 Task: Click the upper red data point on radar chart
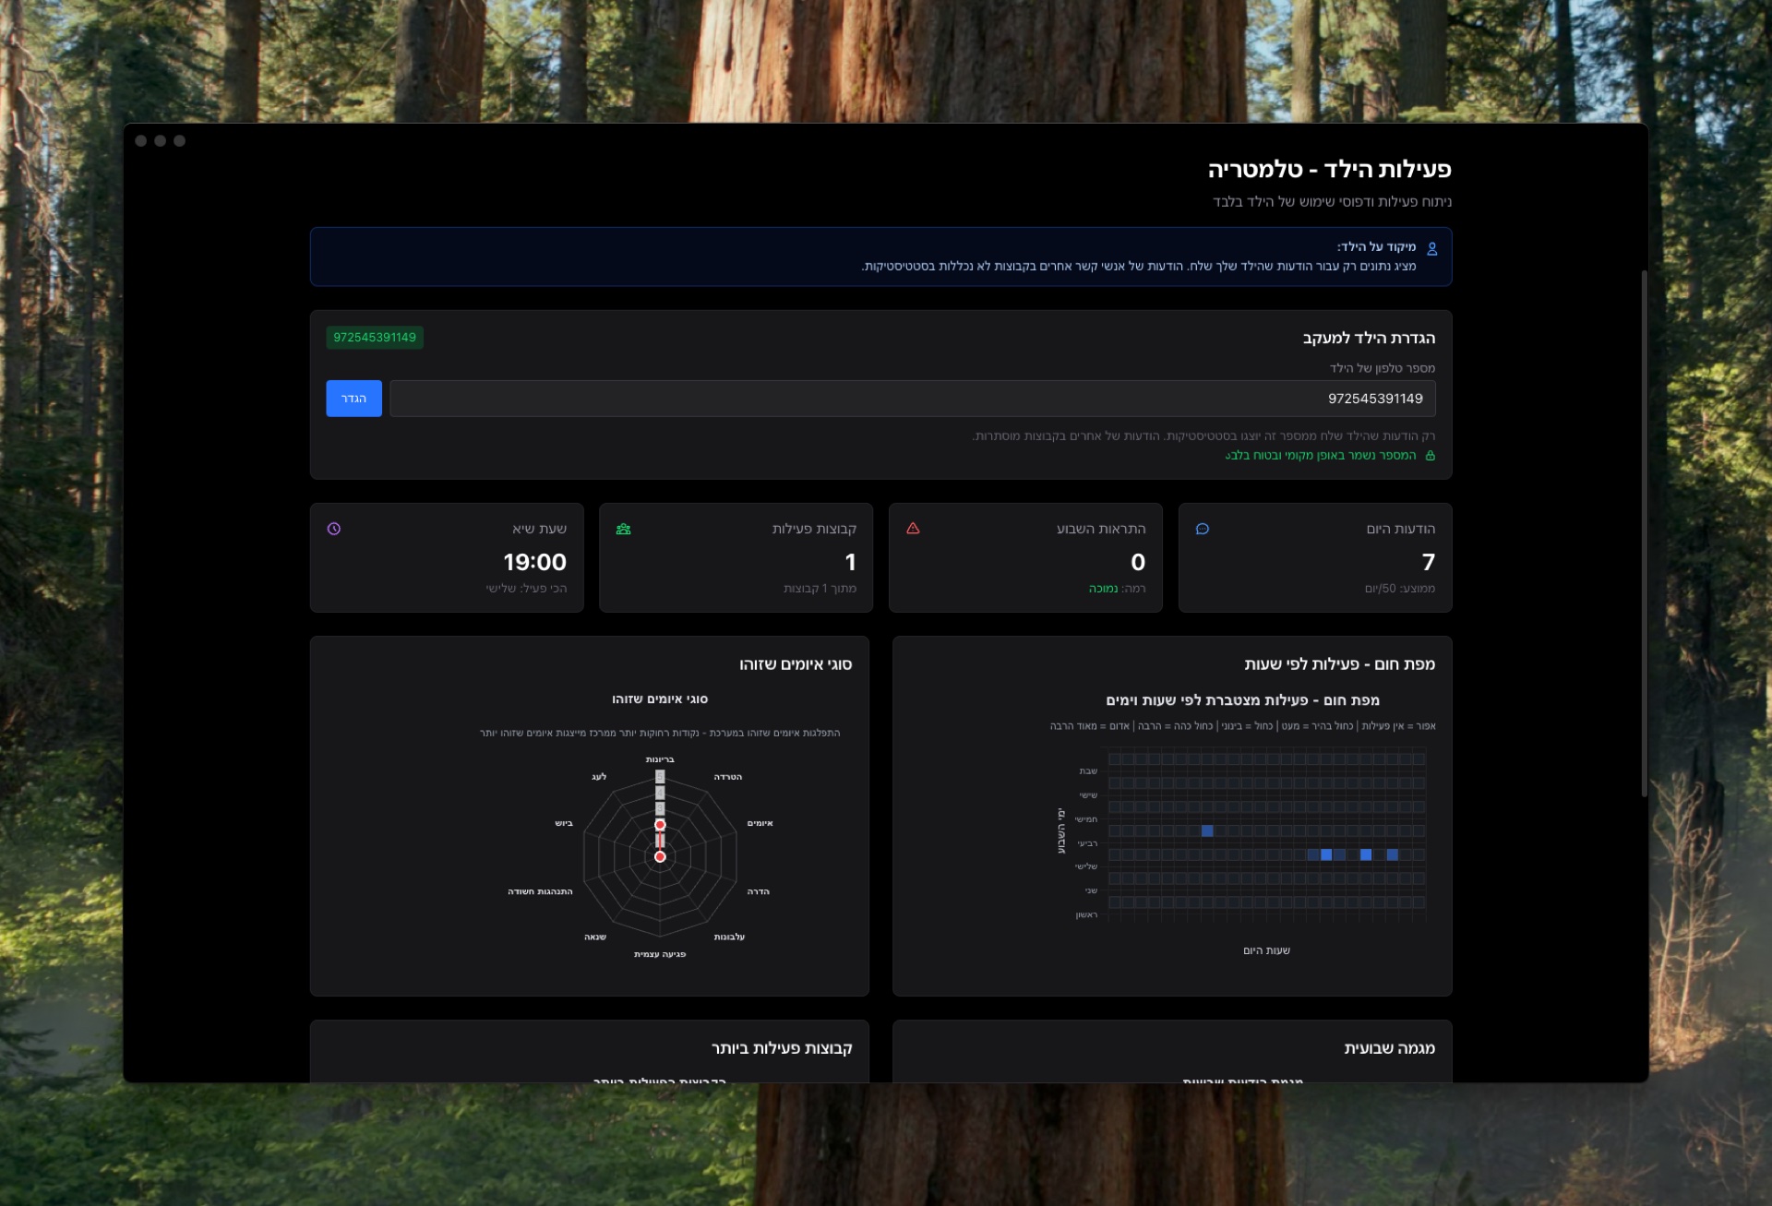pos(660,824)
